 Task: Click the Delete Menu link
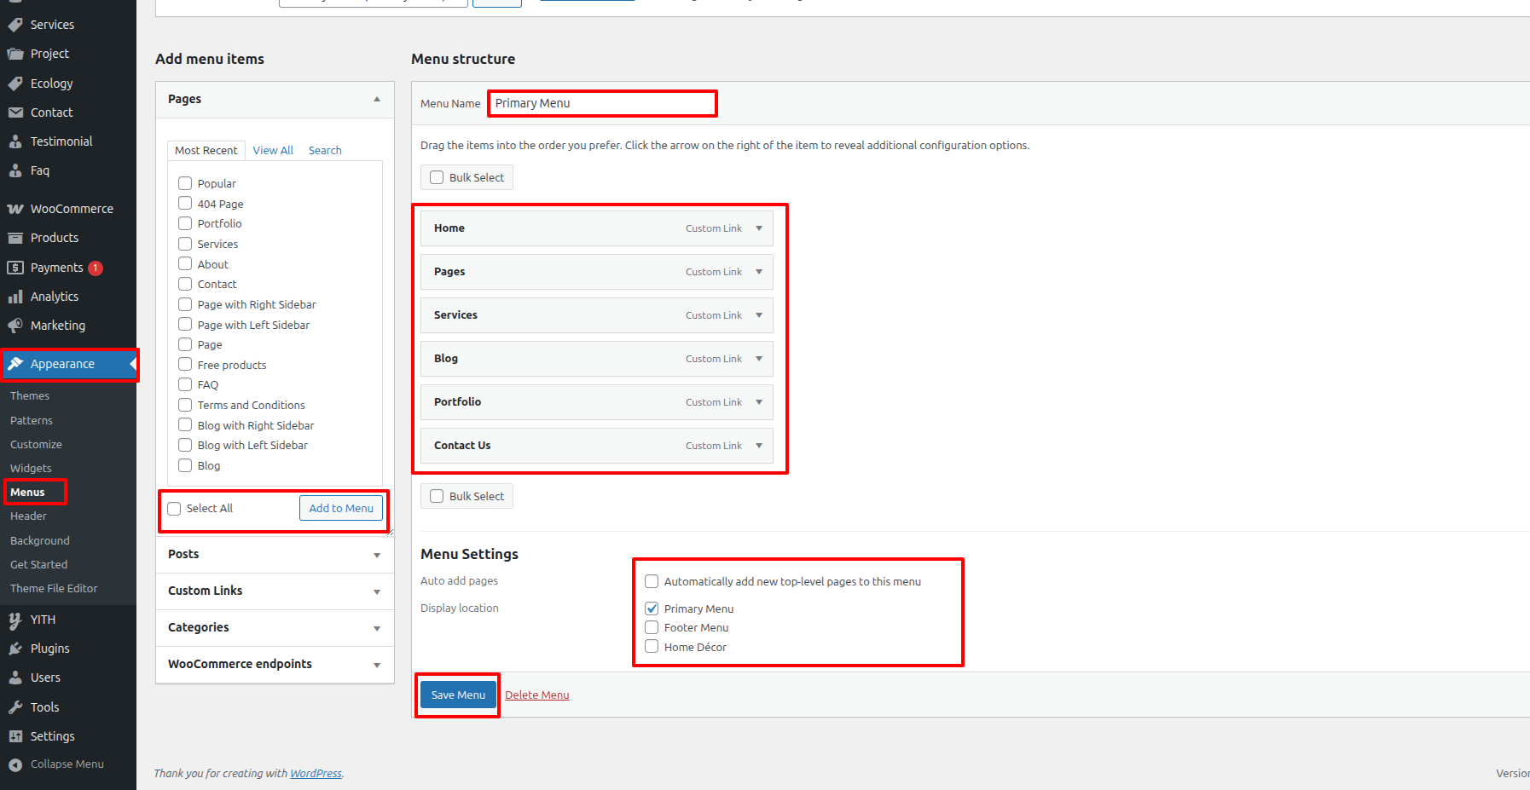536,695
